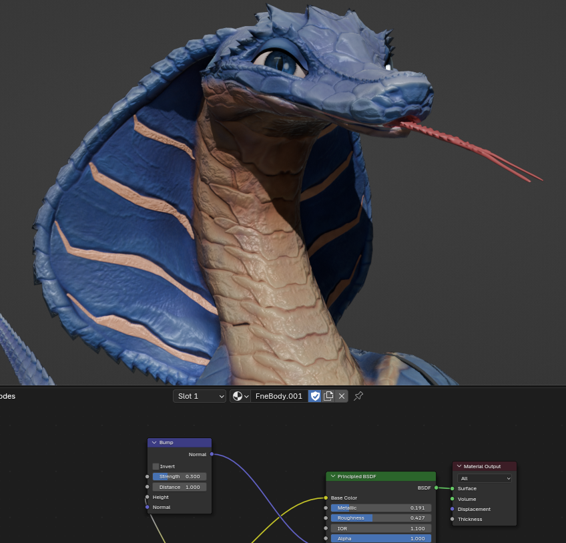Click the Volume input socket
The height and width of the screenshot is (543, 566).
pyautogui.click(x=453, y=499)
